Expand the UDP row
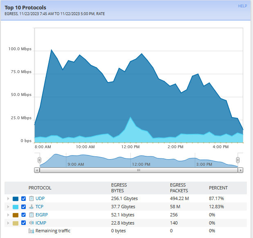Image resolution: width=253 pixels, height=238 pixels. click(8, 199)
